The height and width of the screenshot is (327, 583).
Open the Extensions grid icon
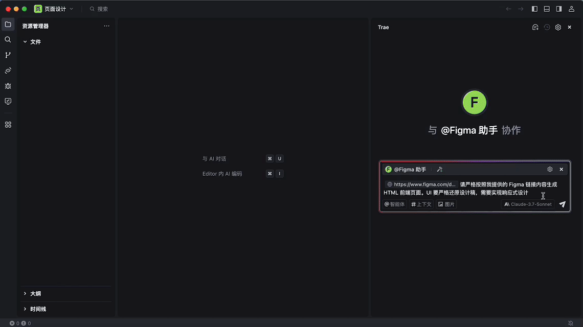(8, 125)
